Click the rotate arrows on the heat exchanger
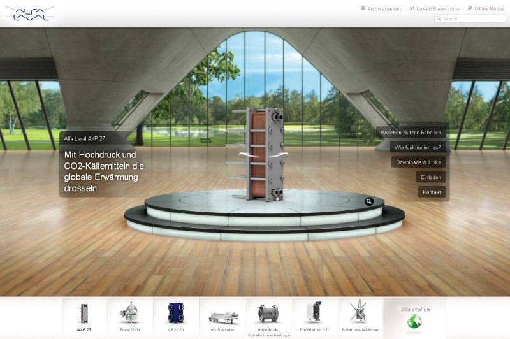The height and width of the screenshot is (339, 510). [263, 155]
